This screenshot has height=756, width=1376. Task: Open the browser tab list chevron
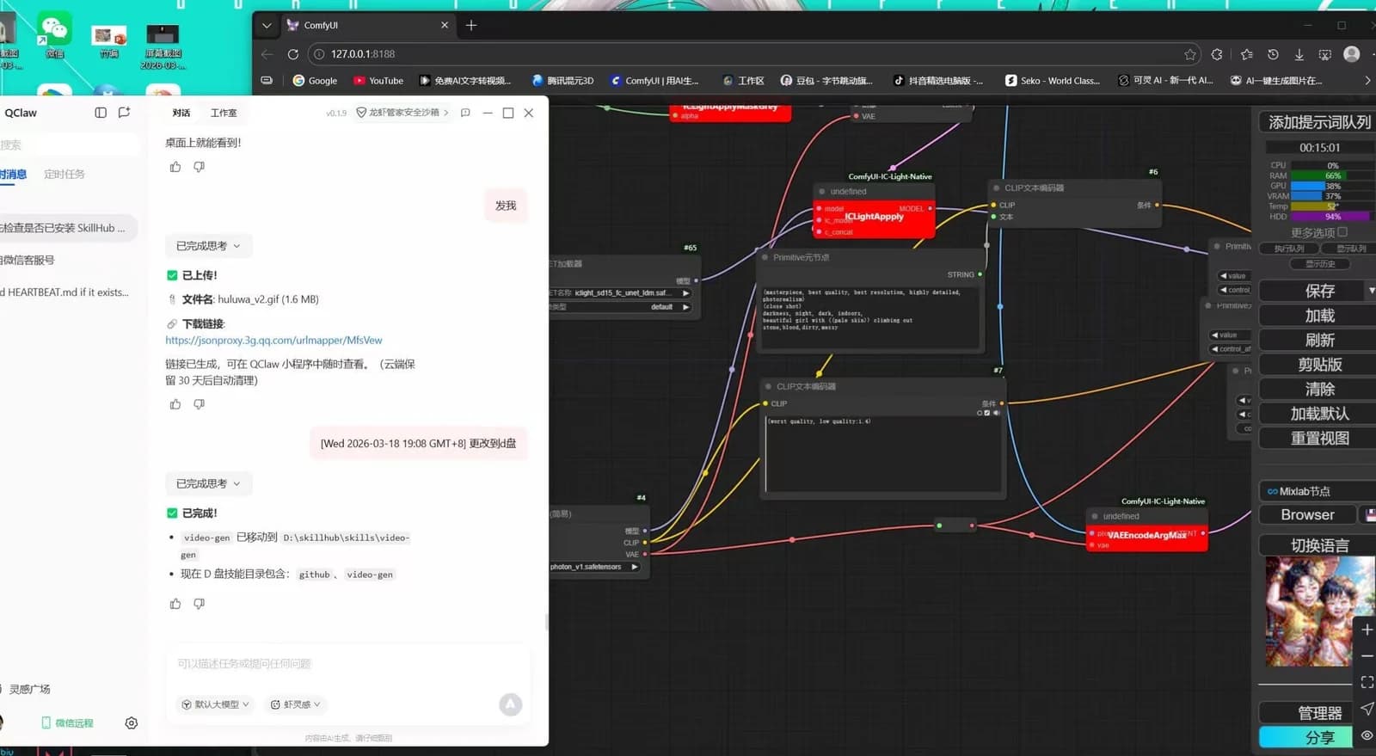click(x=267, y=26)
